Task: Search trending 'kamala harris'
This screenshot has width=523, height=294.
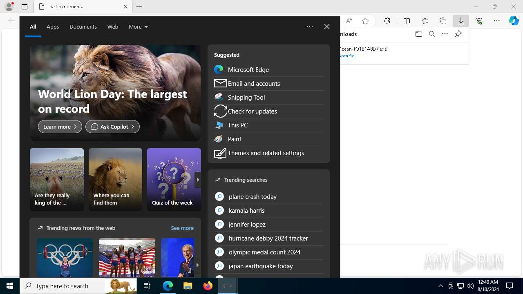Action: [268, 210]
